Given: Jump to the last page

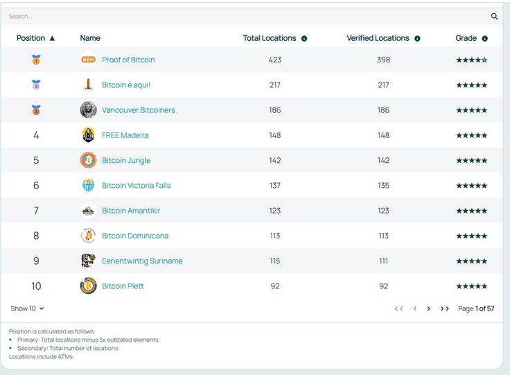Looking at the screenshot, I should click(x=445, y=308).
